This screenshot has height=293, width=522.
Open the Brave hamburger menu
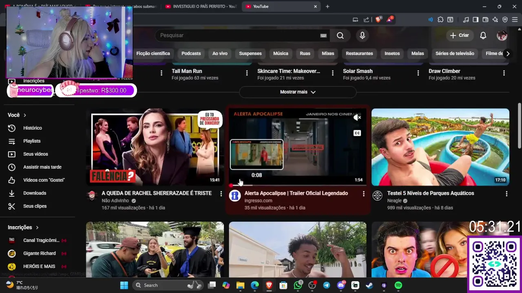pyautogui.click(x=515, y=20)
